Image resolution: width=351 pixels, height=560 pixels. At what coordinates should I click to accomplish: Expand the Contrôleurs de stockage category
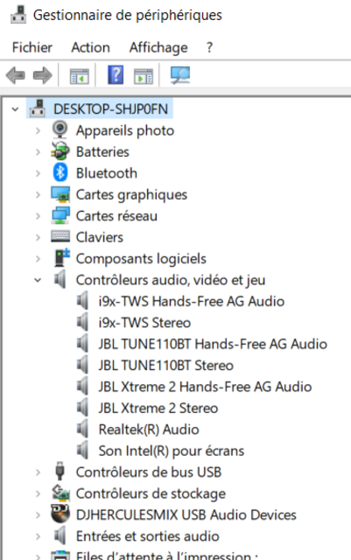pos(38,493)
